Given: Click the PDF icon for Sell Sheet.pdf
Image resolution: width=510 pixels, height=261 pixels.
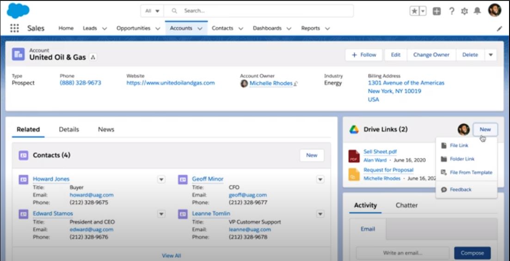Looking at the screenshot, I should tap(354, 156).
